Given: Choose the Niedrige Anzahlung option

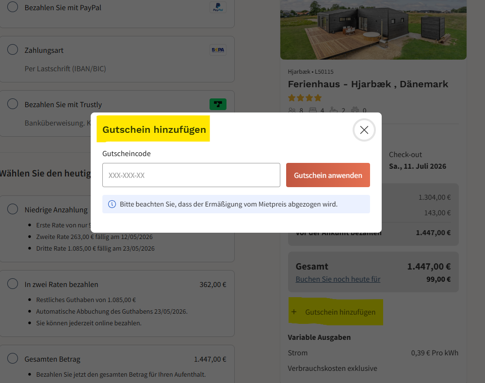Looking at the screenshot, I should click(x=12, y=209).
